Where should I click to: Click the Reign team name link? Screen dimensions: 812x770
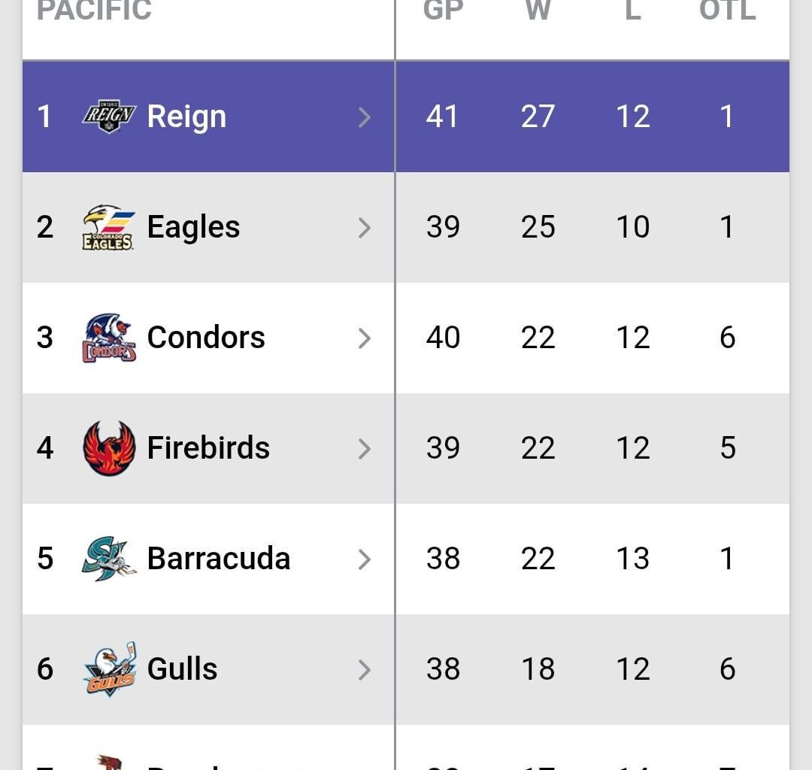coord(186,117)
